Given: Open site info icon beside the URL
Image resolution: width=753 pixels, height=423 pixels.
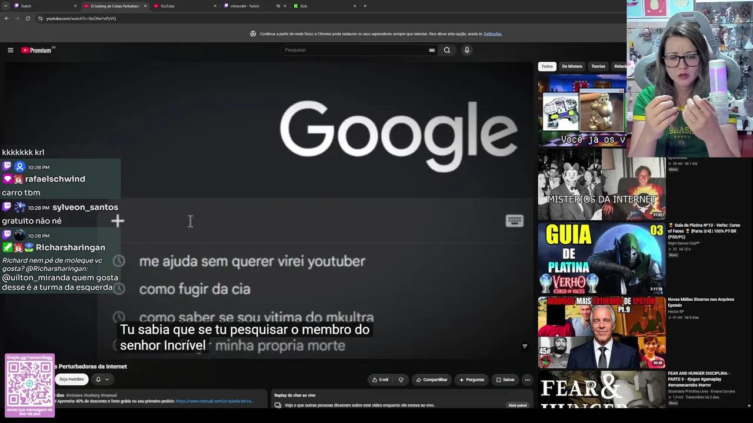Looking at the screenshot, I should tap(40, 18).
